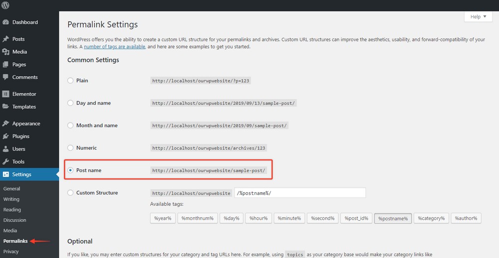Select the Numeric permalink radio button

[x=70, y=148]
